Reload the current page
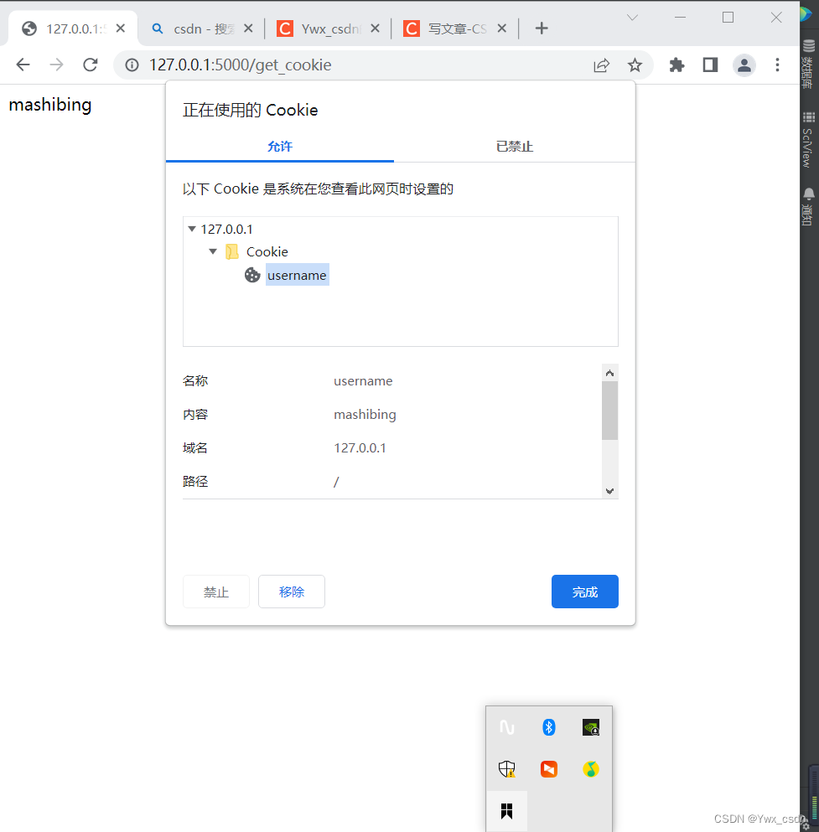This screenshot has width=819, height=832. pyautogui.click(x=90, y=65)
